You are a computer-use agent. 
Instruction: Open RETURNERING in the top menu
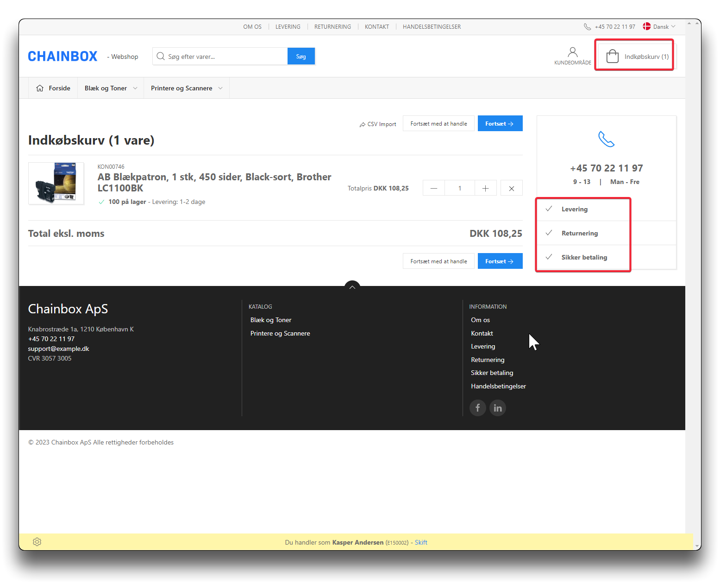click(x=332, y=27)
